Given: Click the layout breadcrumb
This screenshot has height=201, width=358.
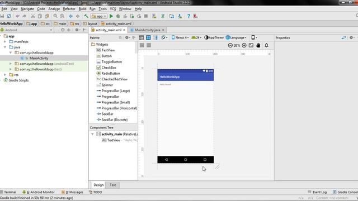Looking at the screenshot, I should [x=90, y=23].
